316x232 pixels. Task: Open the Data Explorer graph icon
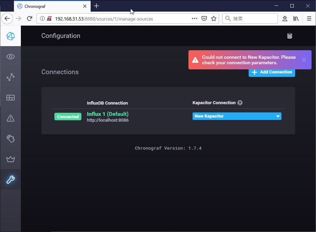tap(11, 77)
